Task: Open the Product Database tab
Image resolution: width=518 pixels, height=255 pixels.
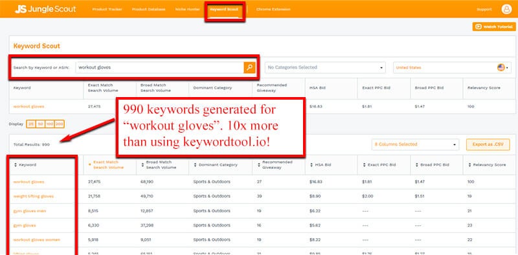Action: [x=149, y=9]
